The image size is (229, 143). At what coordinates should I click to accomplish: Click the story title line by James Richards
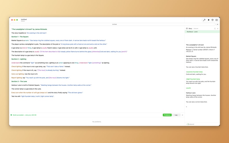click(29, 29)
